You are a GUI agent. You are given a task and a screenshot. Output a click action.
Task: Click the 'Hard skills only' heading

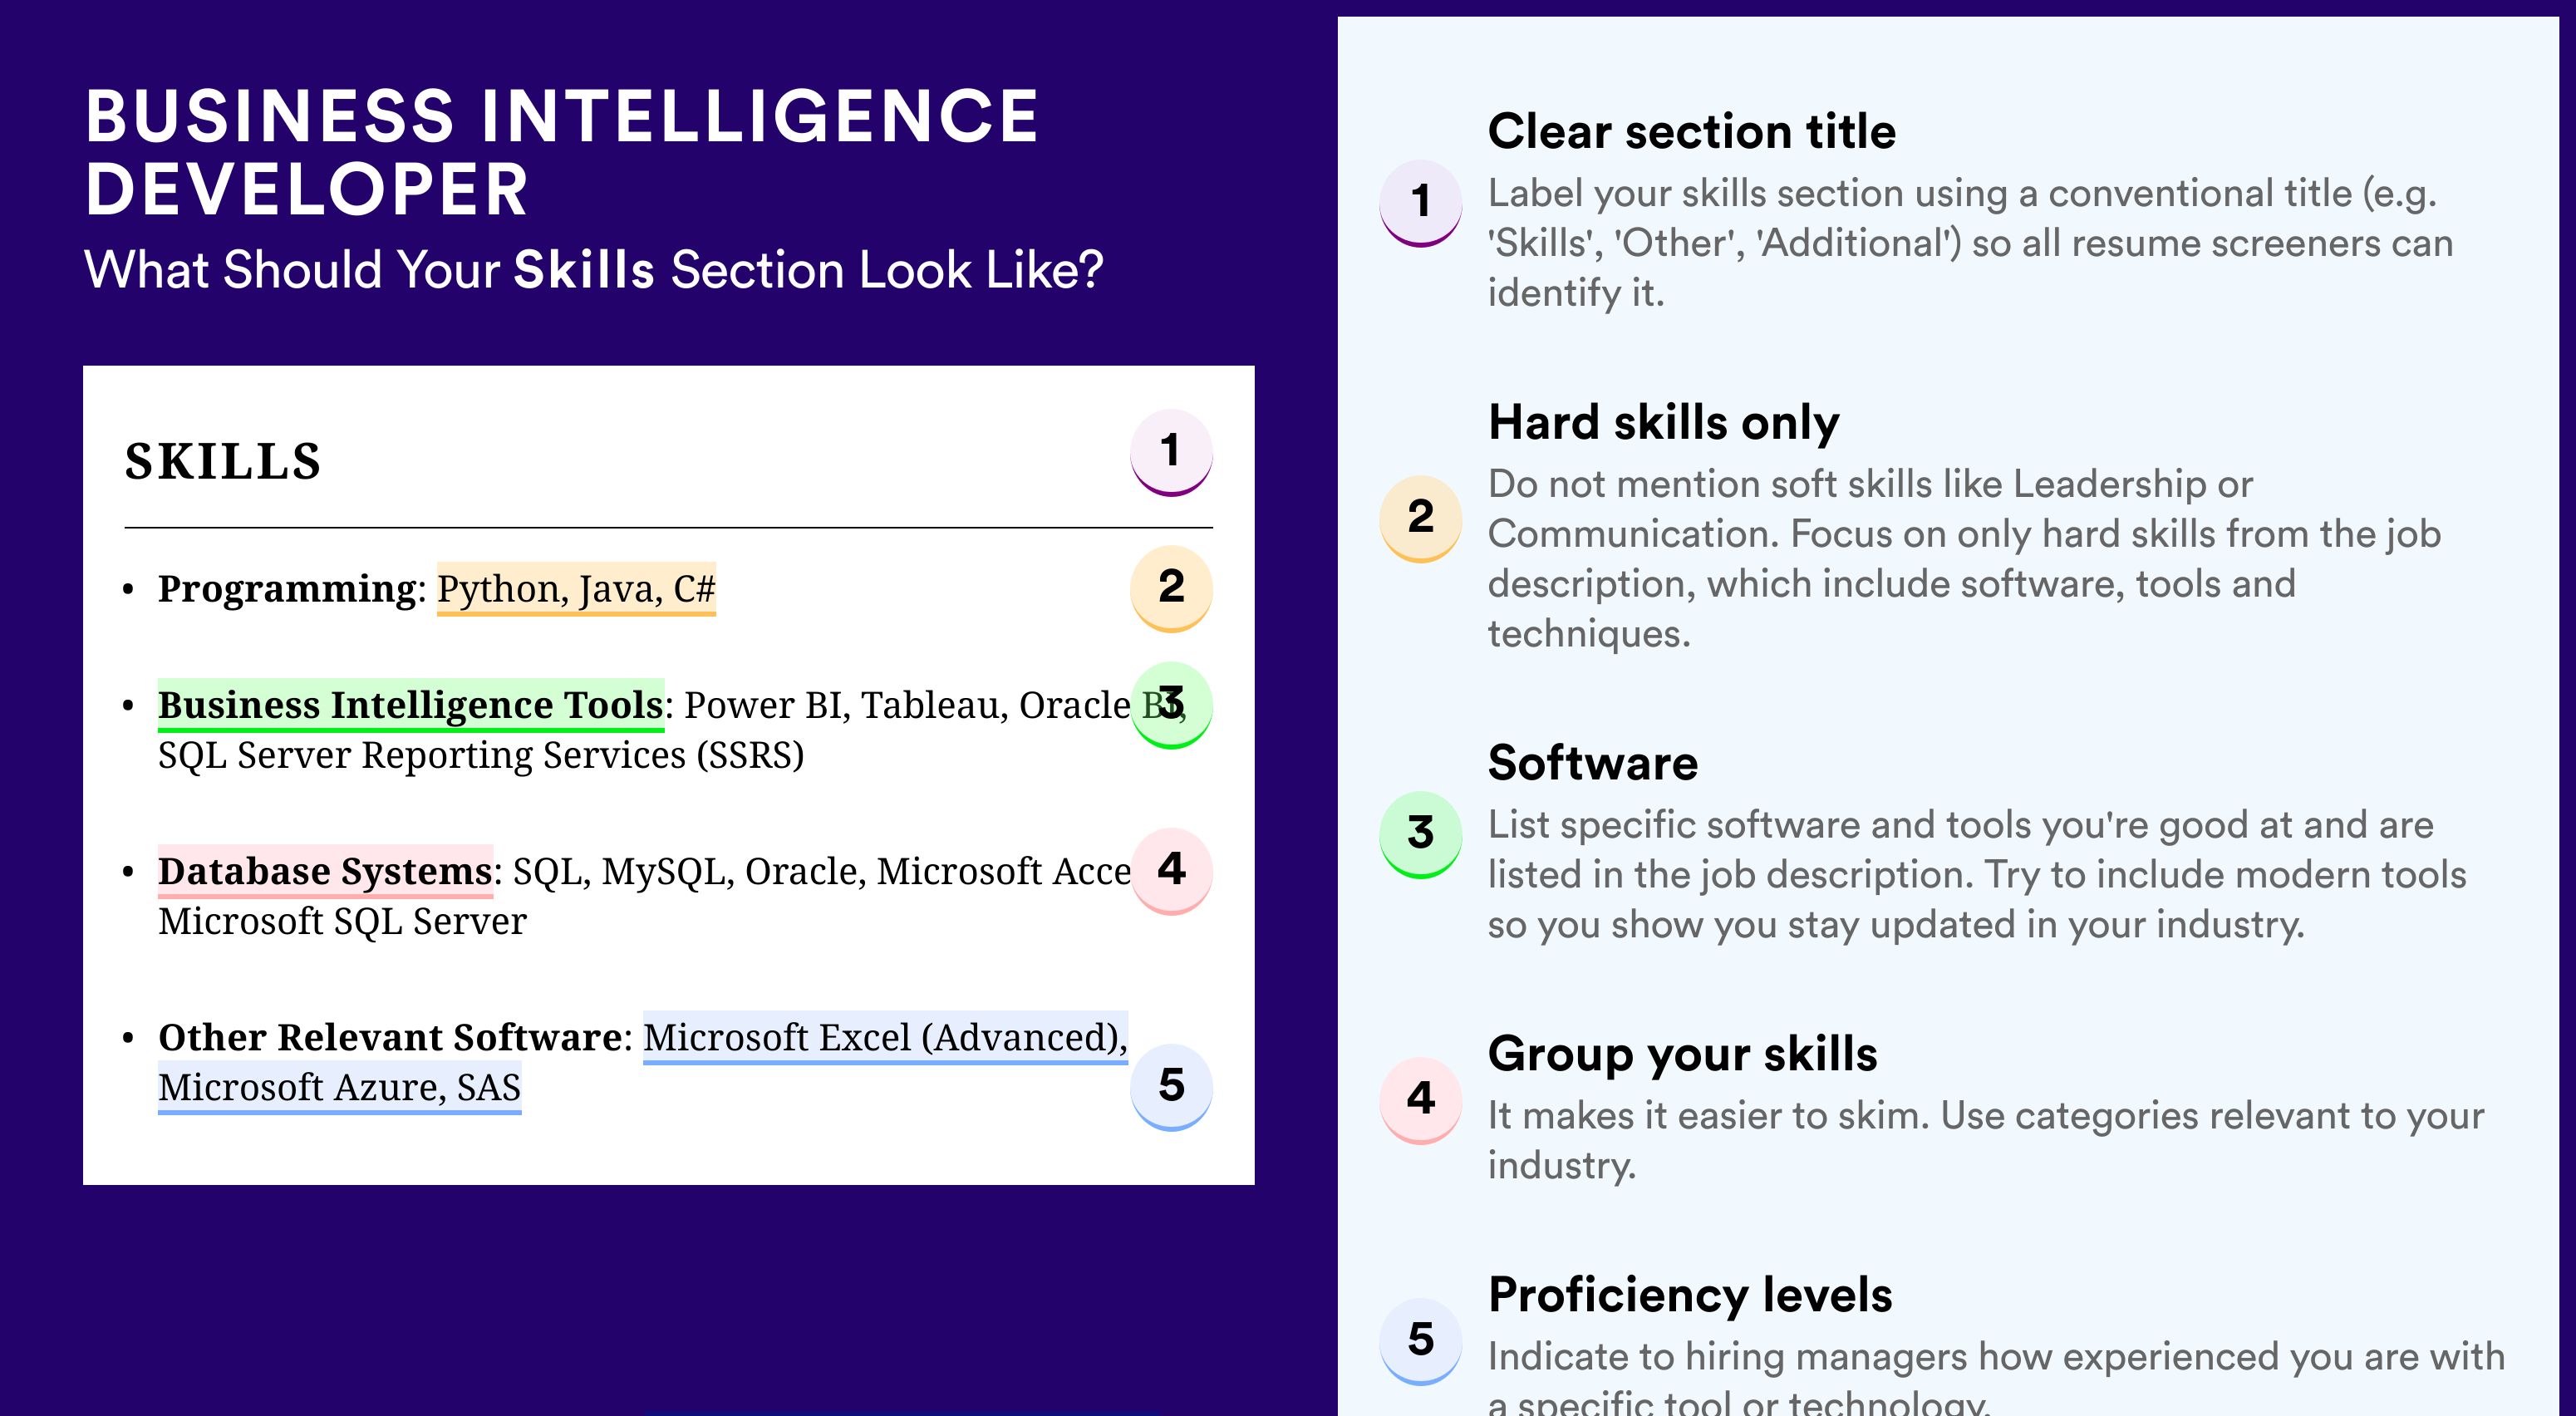1663,423
